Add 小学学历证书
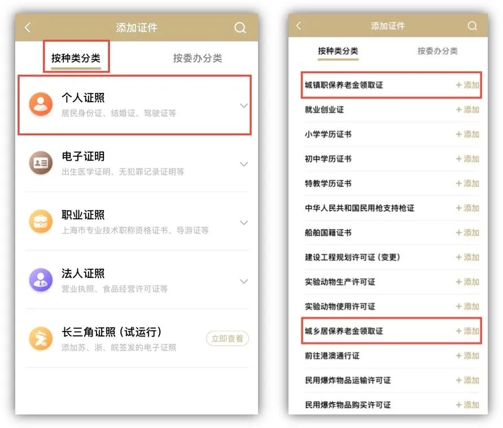The image size is (503, 428). coord(467,134)
